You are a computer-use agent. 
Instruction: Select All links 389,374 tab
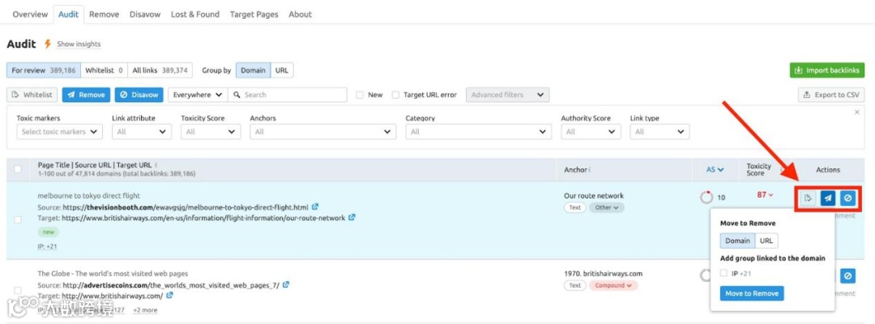(x=160, y=70)
